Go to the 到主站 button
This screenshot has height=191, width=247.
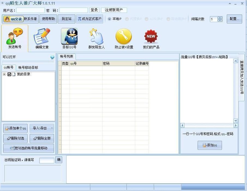click(67, 19)
